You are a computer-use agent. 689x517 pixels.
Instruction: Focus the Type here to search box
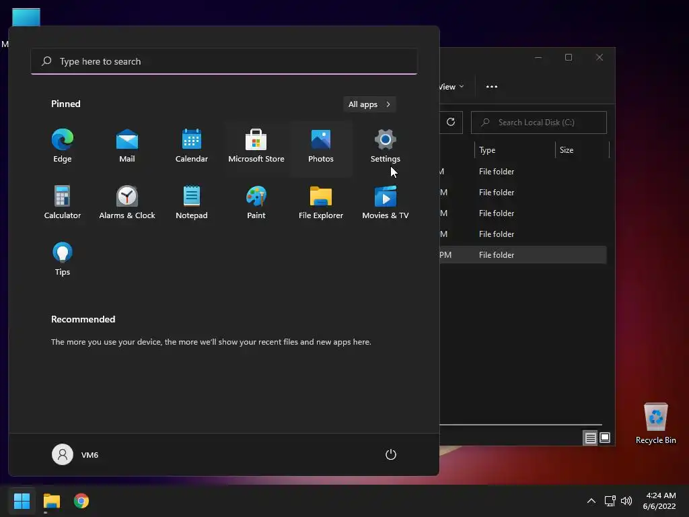224,61
